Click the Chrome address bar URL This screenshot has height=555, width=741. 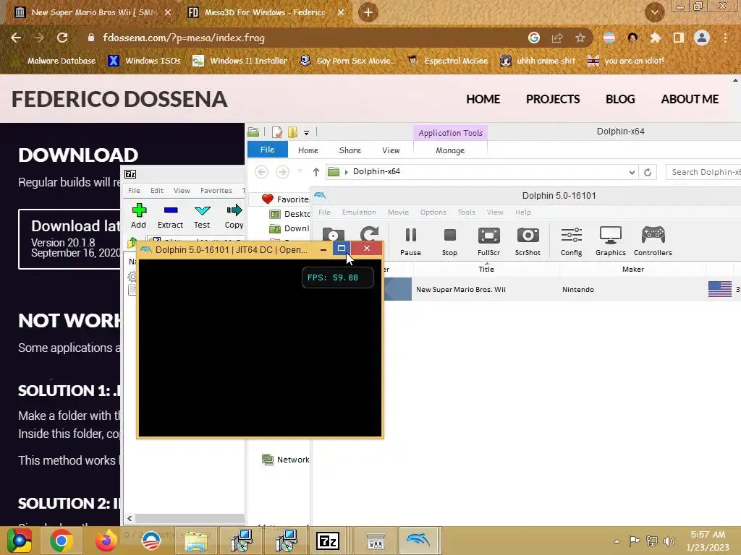(x=183, y=38)
